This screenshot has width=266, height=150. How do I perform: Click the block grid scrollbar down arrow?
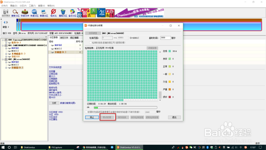(x=160, y=100)
